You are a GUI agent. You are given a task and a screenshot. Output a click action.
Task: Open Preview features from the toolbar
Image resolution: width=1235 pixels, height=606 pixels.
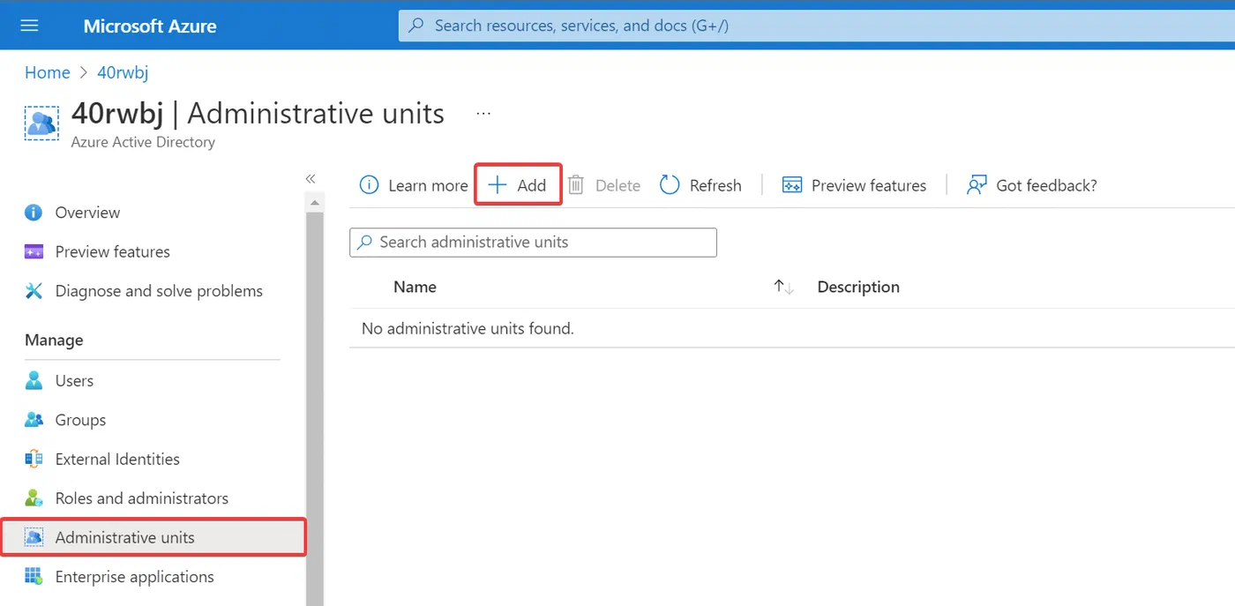pos(854,185)
